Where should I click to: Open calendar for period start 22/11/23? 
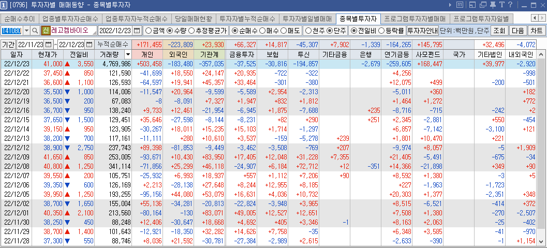[49, 45]
